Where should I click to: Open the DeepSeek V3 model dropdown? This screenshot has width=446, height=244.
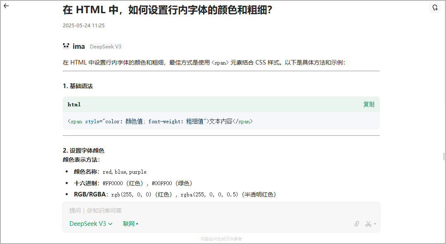(x=90, y=223)
